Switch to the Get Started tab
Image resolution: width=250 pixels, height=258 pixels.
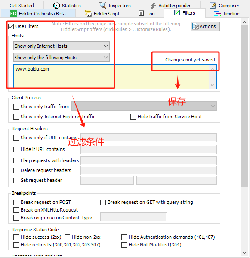(22, 6)
